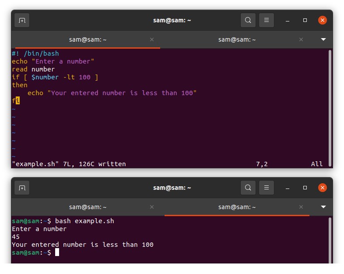Click the 'then' keyword line

click(x=20, y=85)
